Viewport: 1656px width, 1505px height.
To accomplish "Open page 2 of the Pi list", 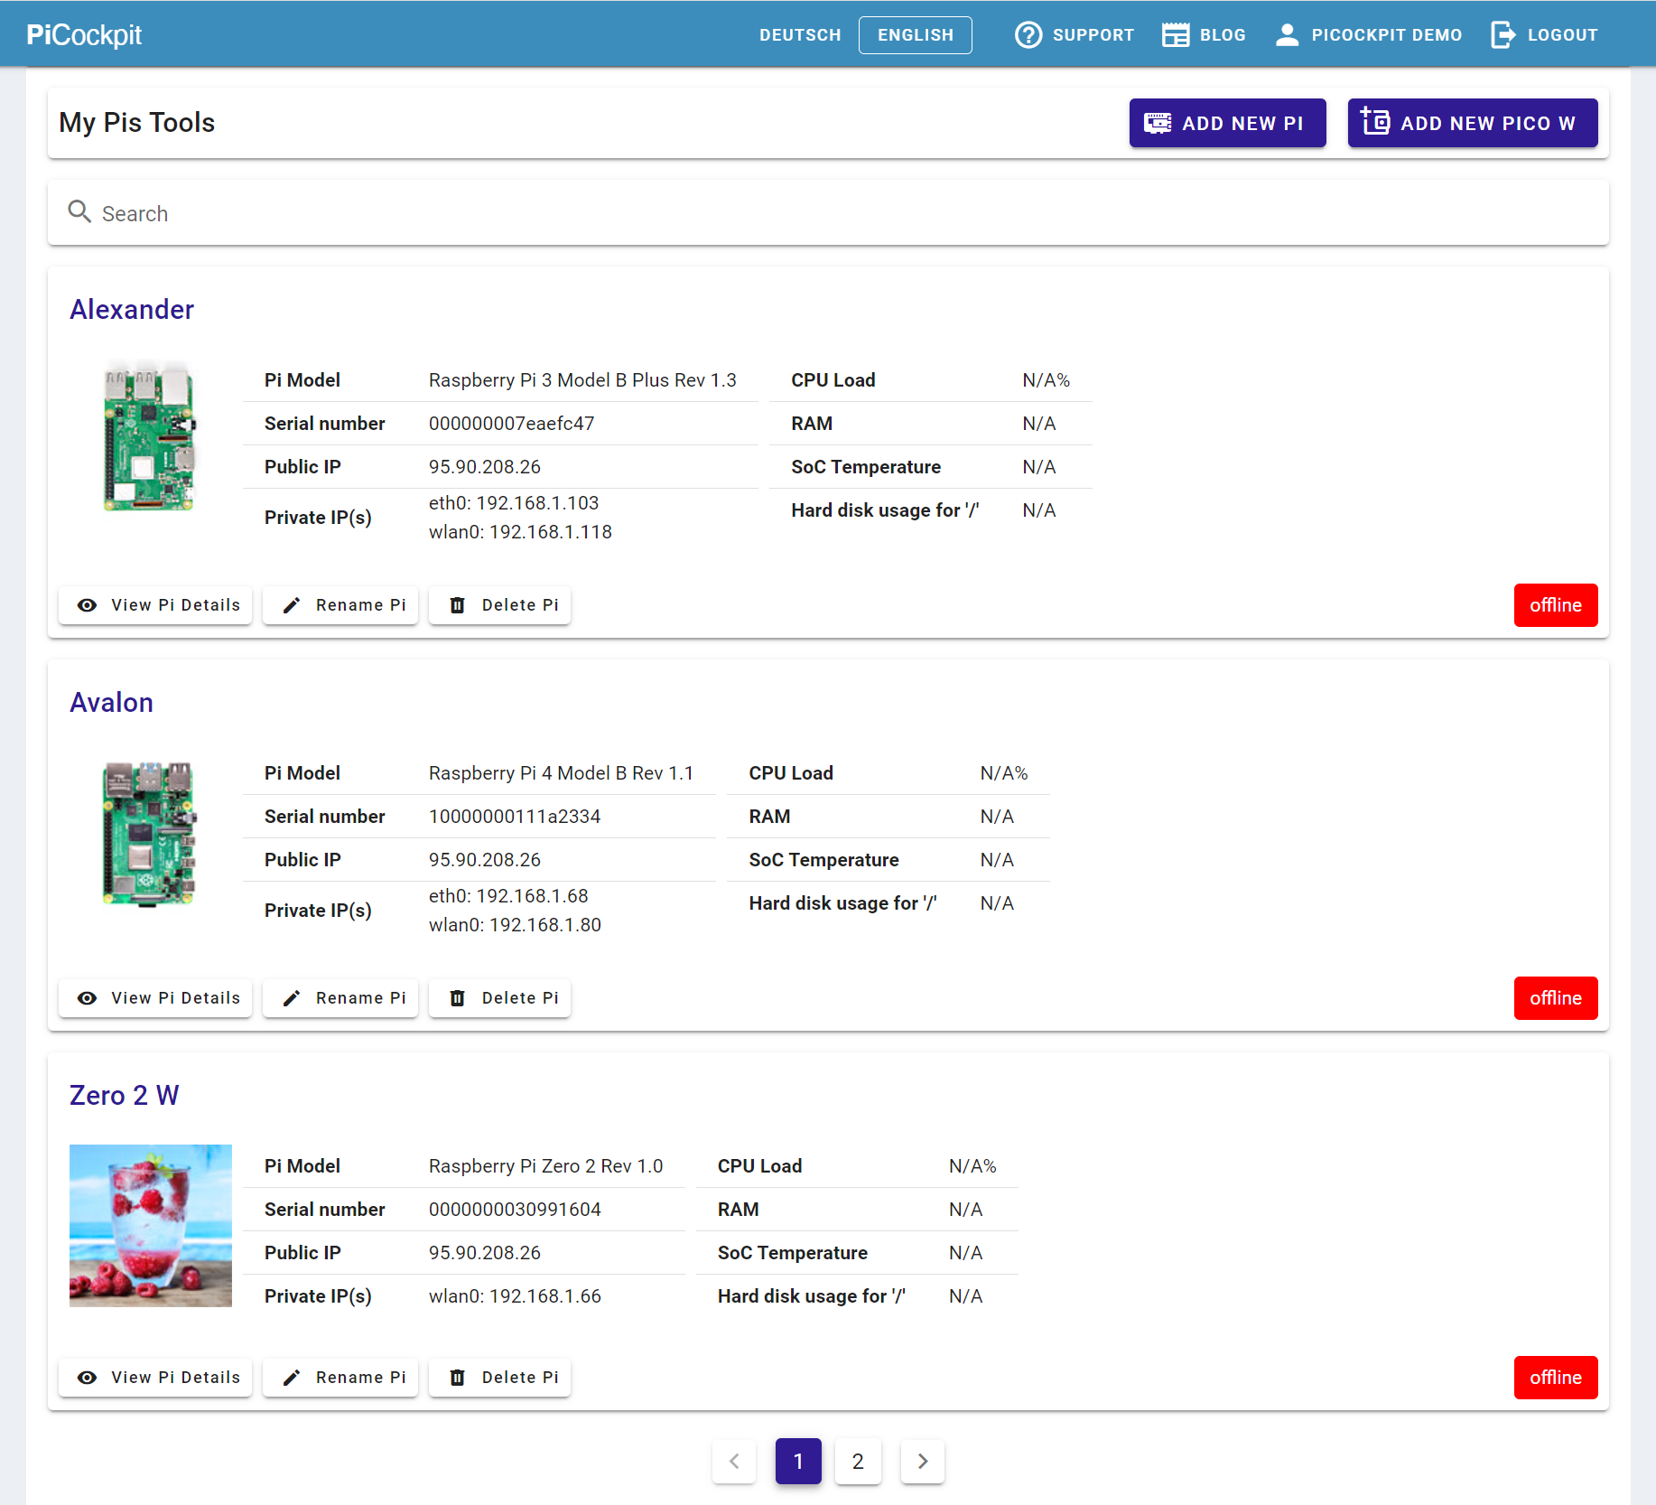I will [857, 1461].
